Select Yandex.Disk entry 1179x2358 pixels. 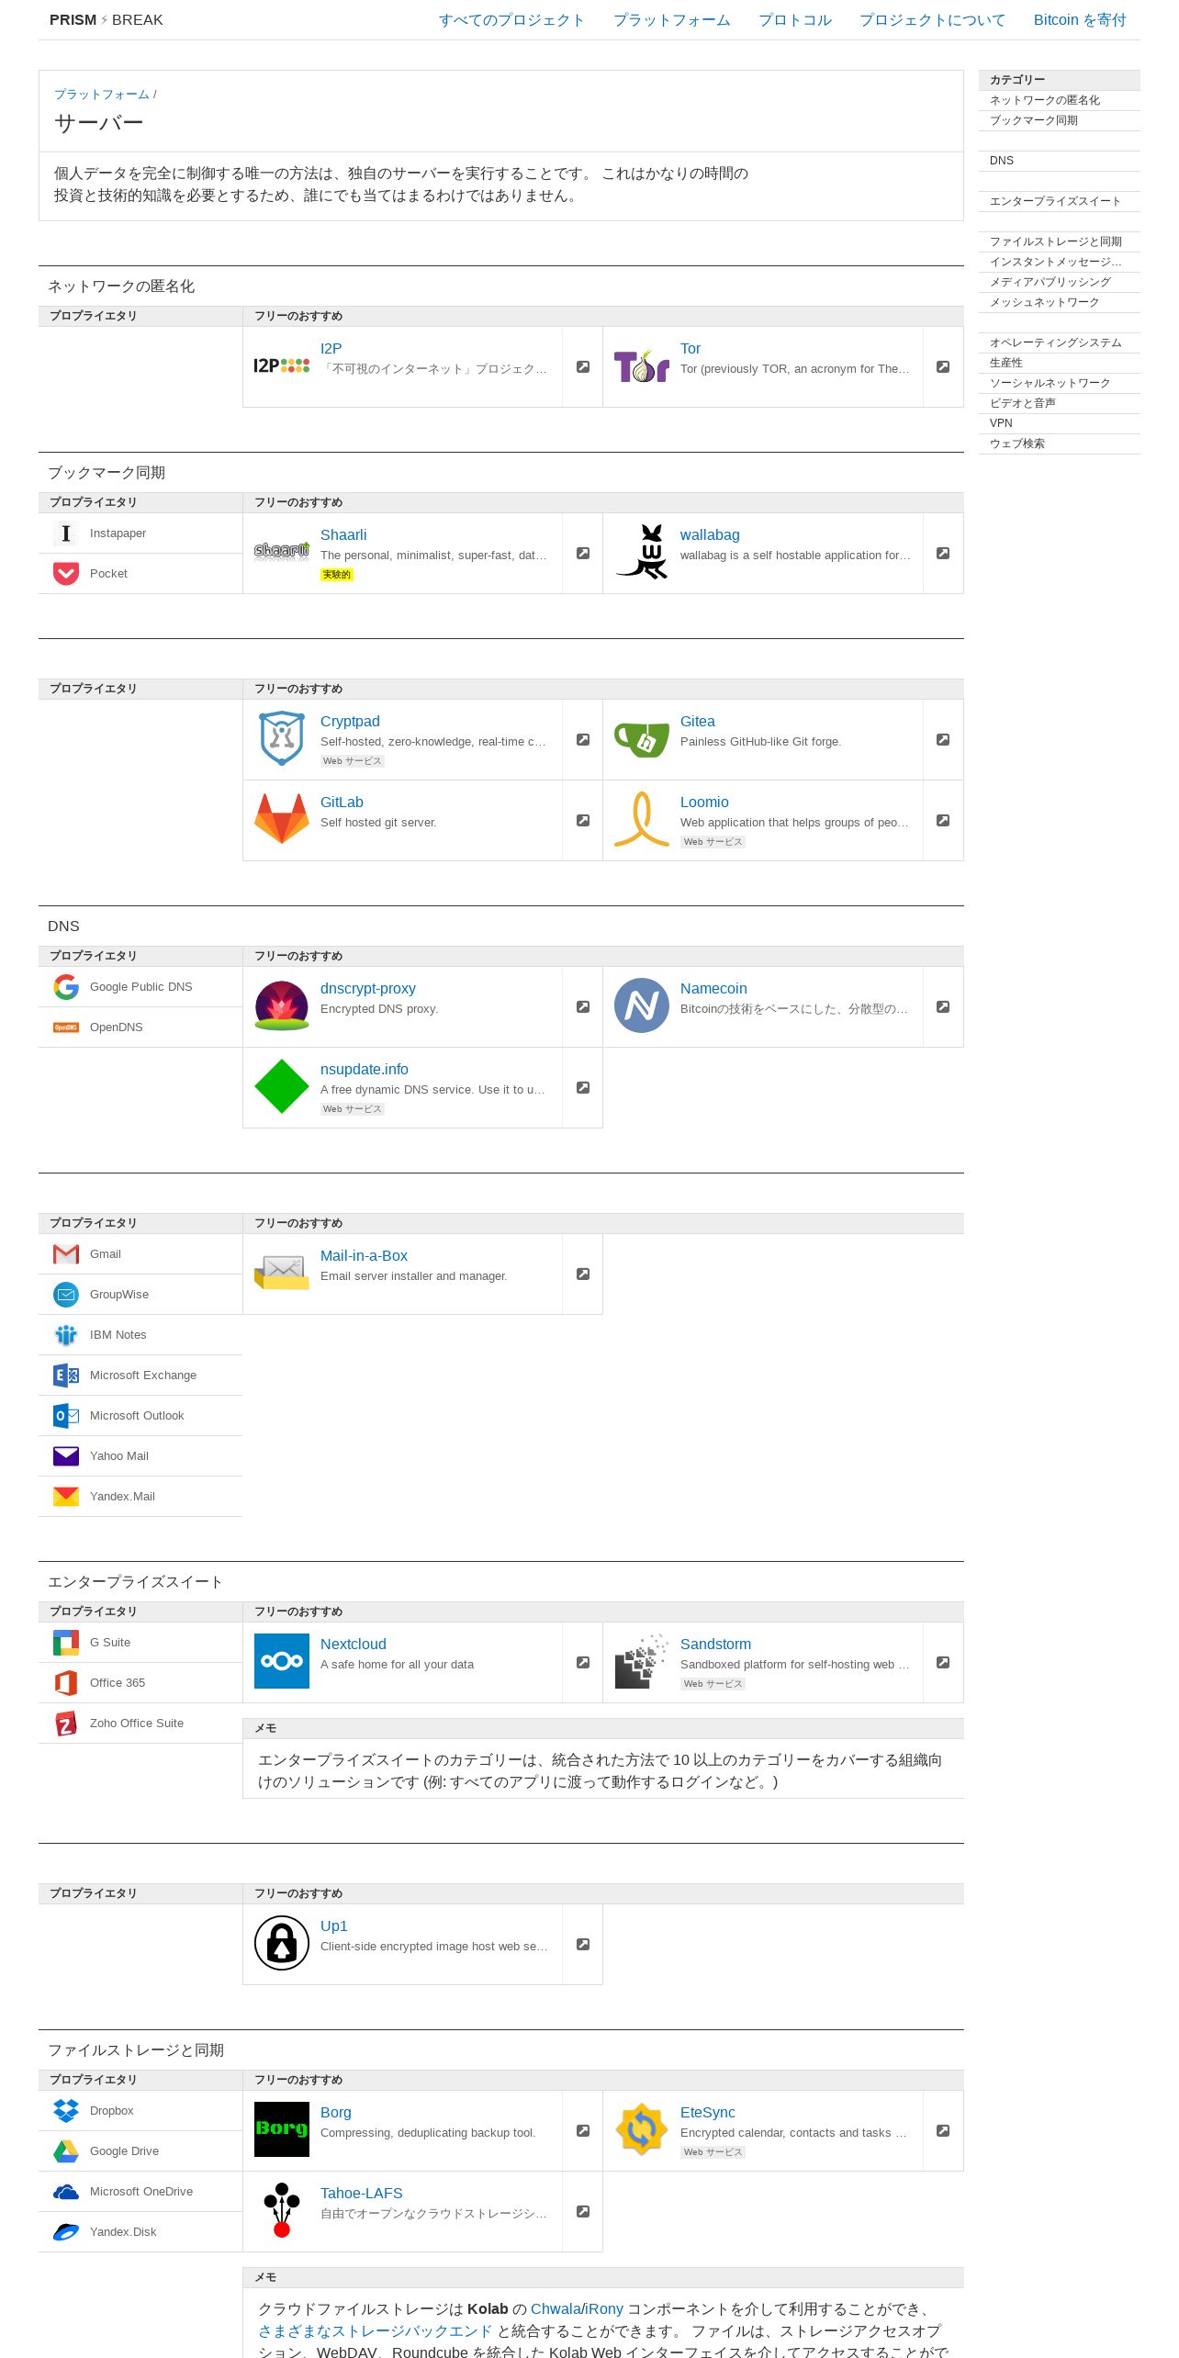140,2232
